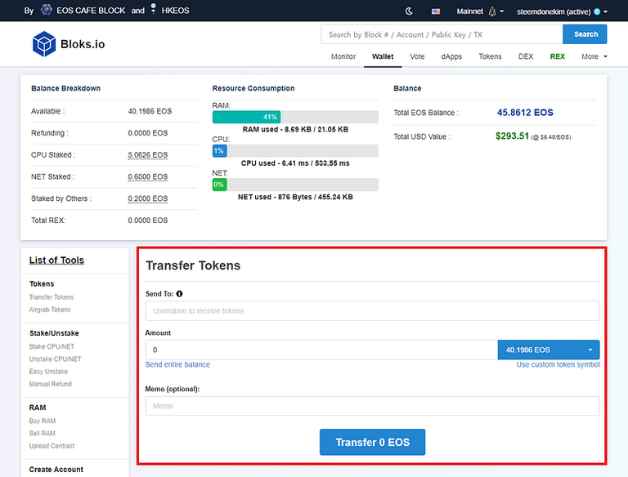Open the REX tab
The height and width of the screenshot is (477, 628).
tap(557, 56)
